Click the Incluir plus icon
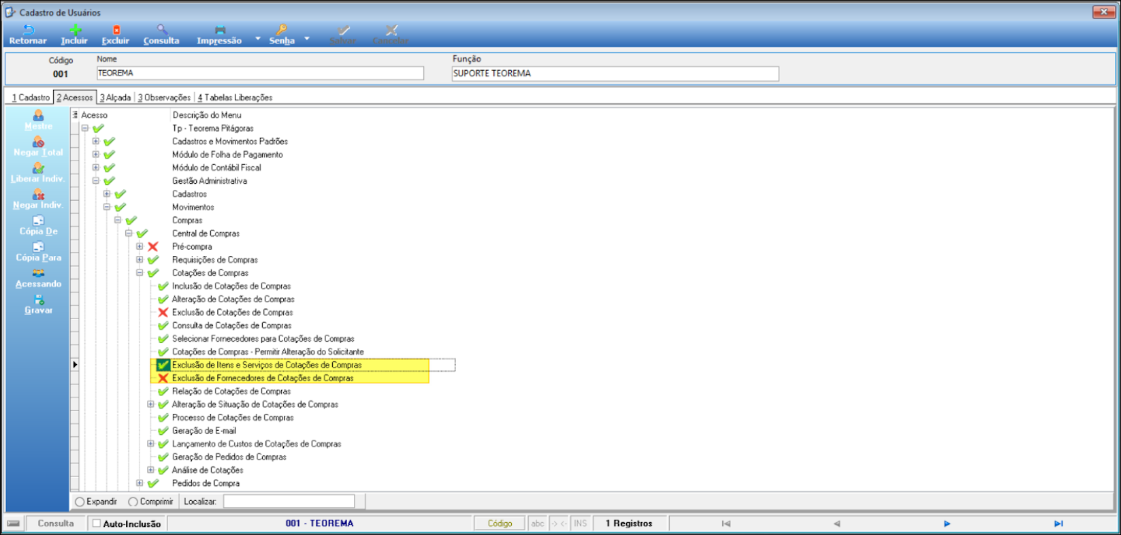Viewport: 1121px width, 535px height. (75, 30)
